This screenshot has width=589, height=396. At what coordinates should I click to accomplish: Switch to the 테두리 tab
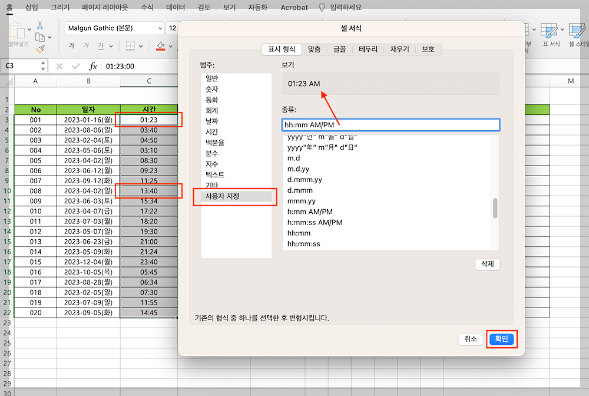click(369, 49)
